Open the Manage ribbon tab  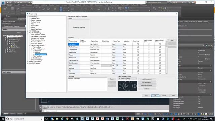72,5
